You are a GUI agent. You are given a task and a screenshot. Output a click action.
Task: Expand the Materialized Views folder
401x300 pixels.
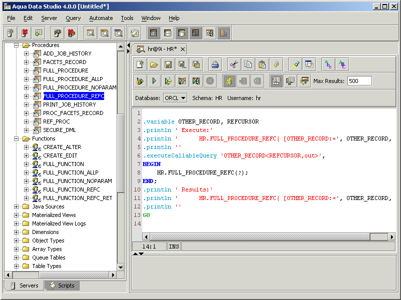pyautogui.click(x=17, y=215)
